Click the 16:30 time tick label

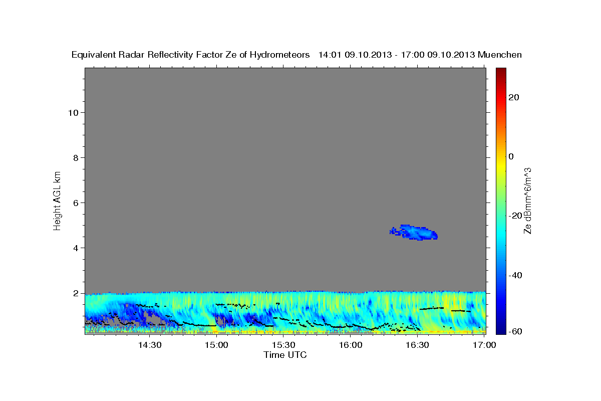click(418, 345)
